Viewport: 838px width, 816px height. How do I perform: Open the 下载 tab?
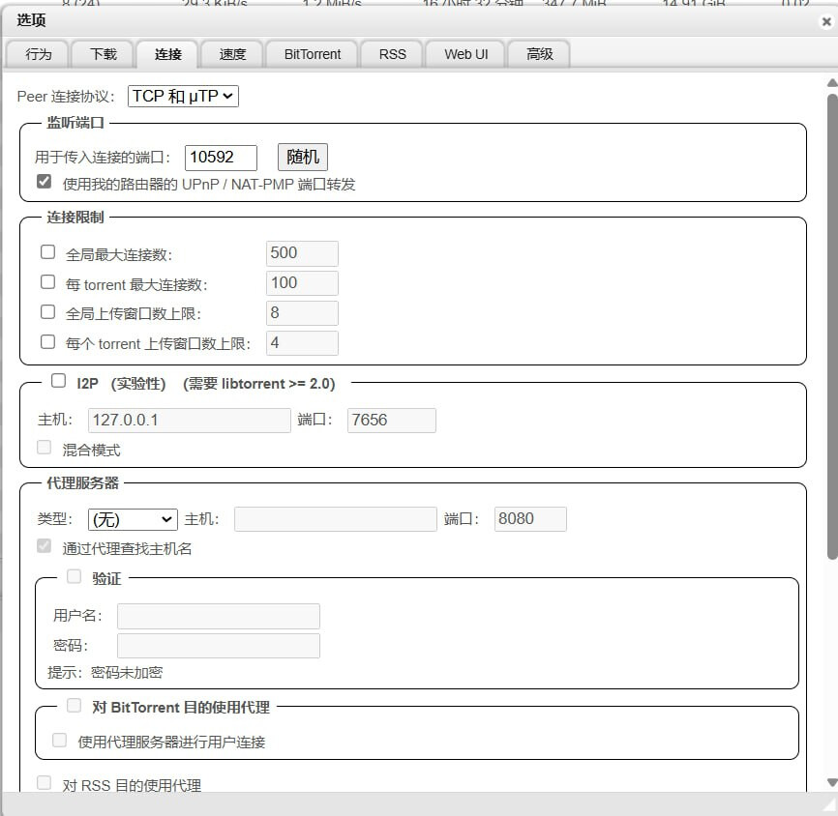[x=103, y=54]
